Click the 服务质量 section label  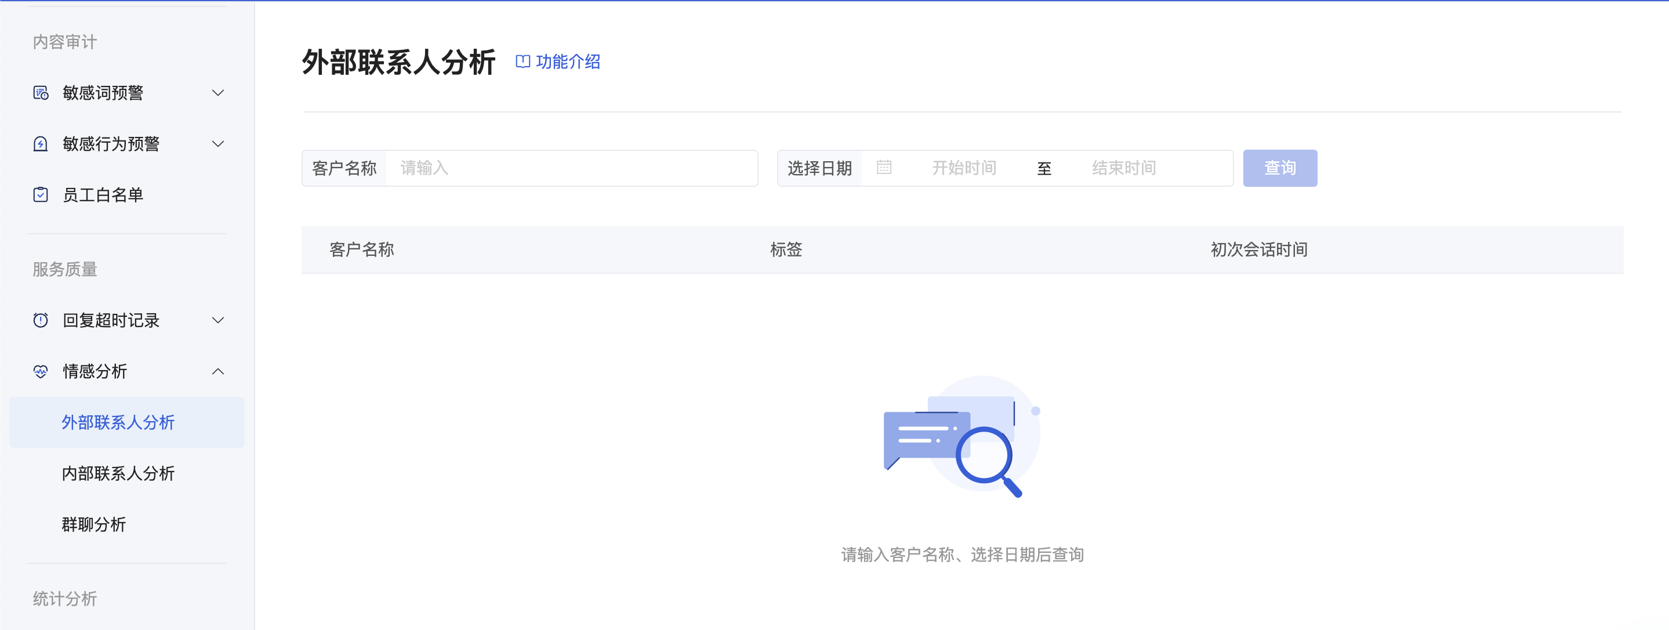coord(65,269)
